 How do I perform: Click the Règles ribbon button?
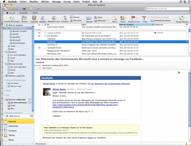(x=98, y=17)
